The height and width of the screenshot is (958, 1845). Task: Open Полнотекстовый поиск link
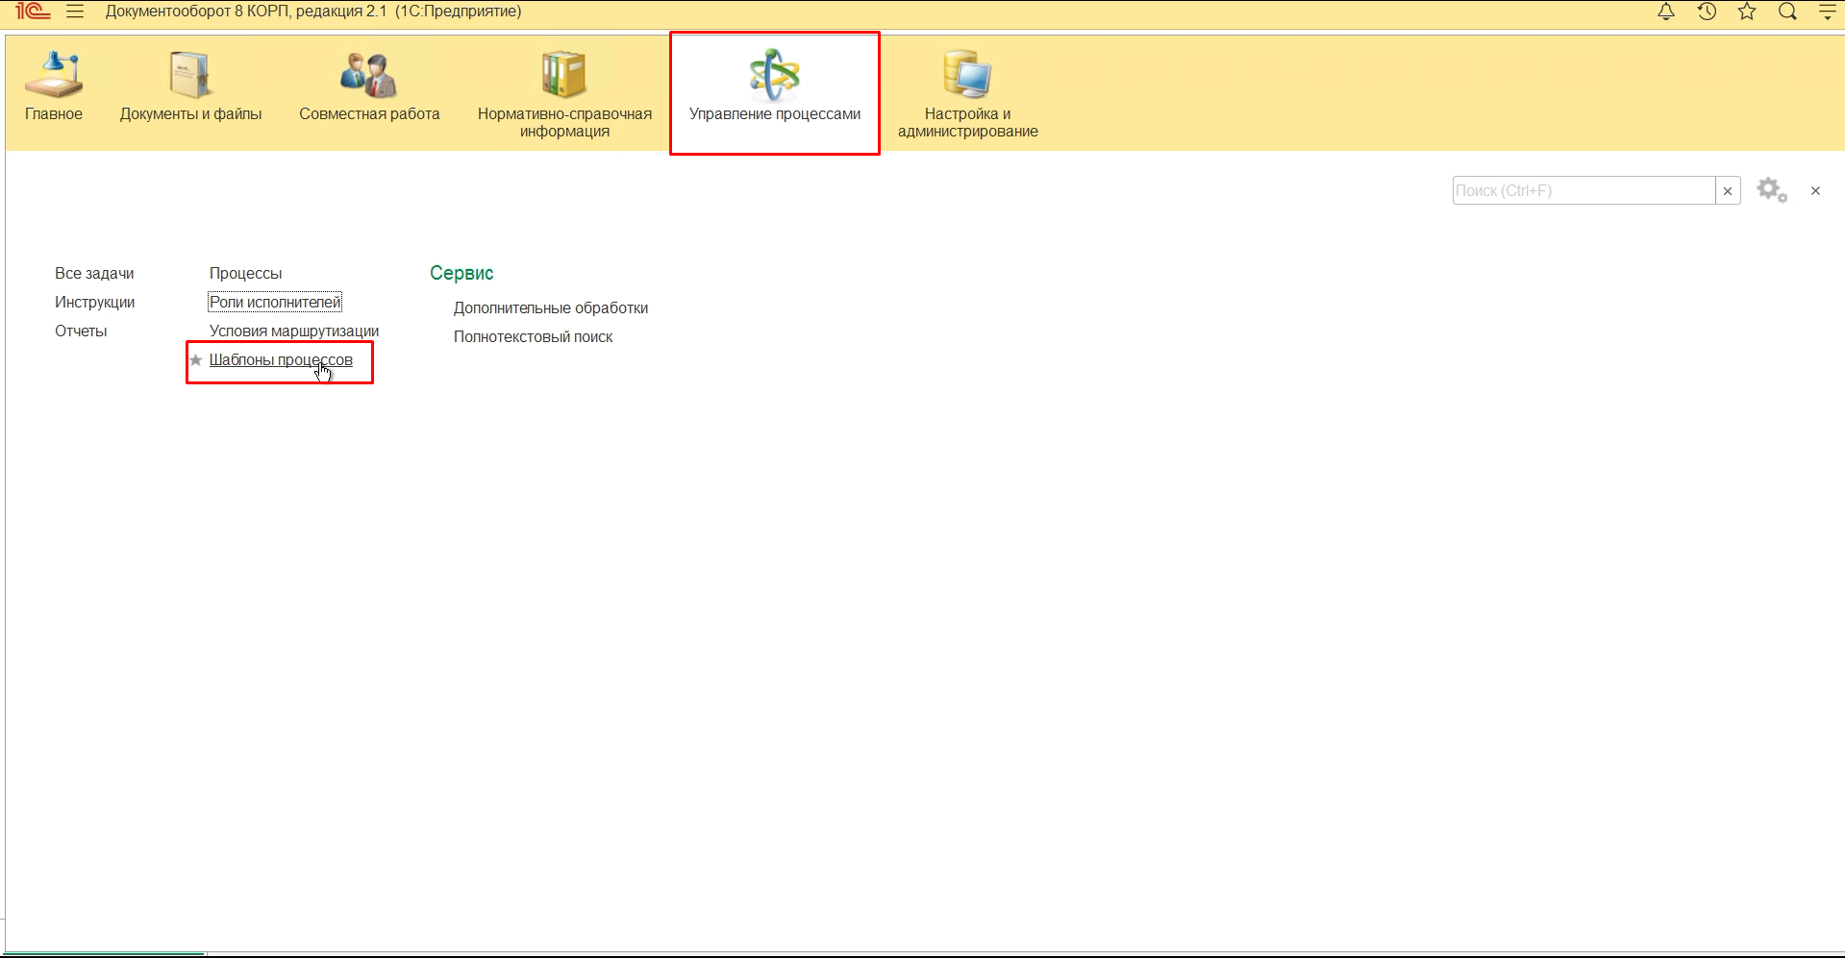tap(533, 337)
